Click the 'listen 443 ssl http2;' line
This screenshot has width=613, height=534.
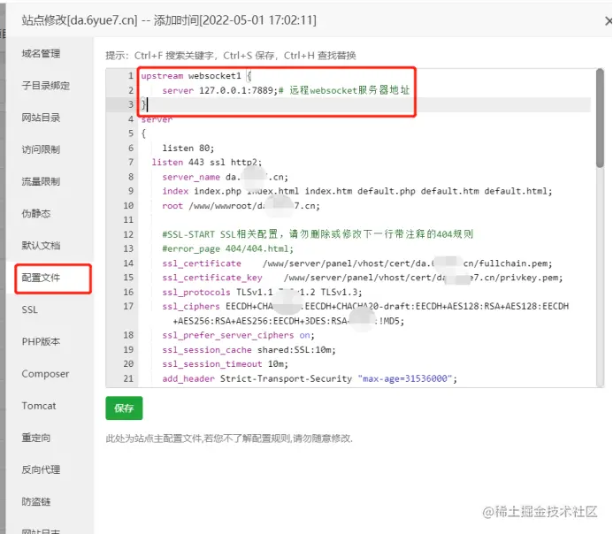207,162
